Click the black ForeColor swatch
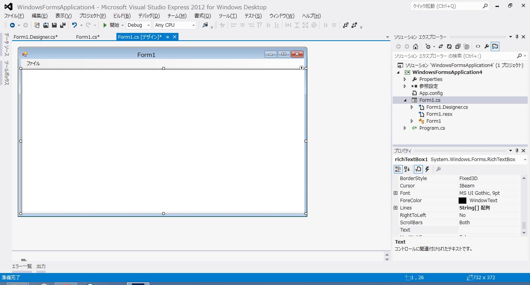 pos(462,201)
